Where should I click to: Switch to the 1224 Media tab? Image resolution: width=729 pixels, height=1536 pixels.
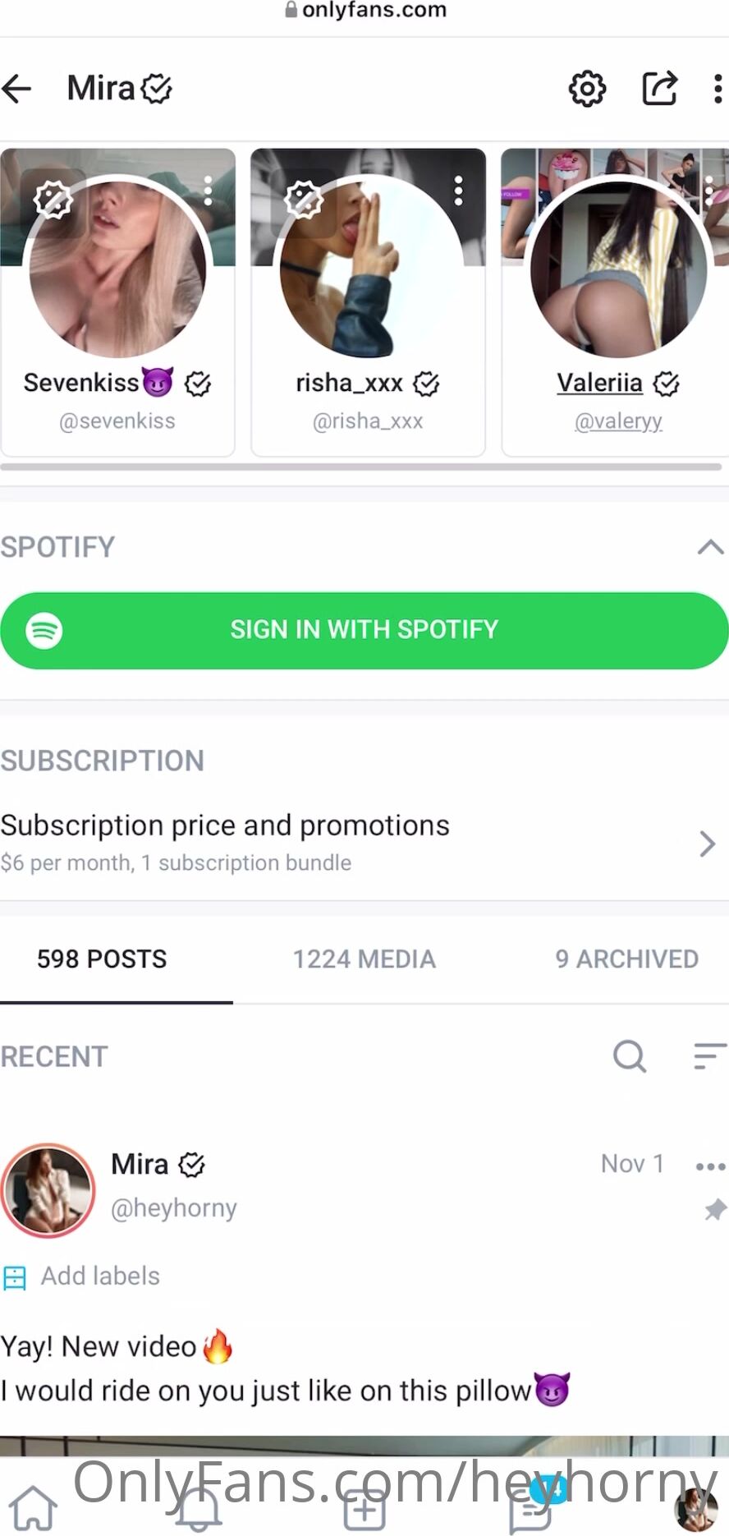(x=364, y=959)
